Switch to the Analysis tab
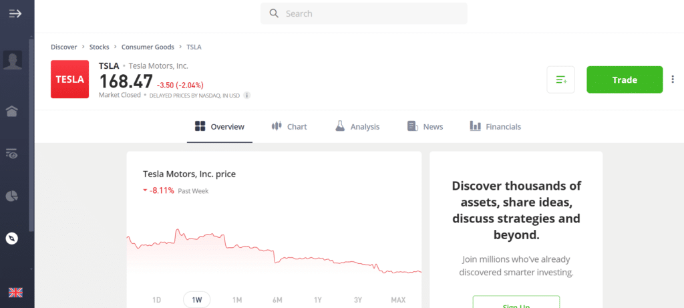 point(357,126)
